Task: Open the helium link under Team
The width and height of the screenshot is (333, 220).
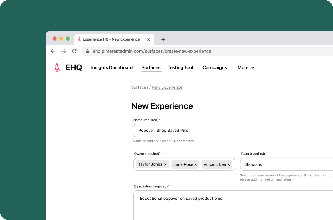Action: (270, 179)
